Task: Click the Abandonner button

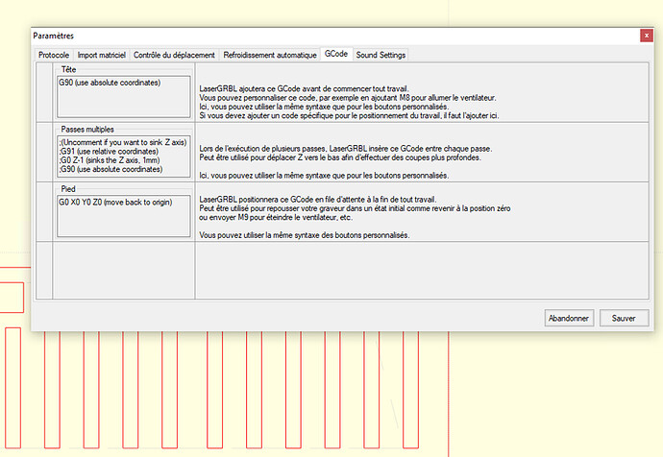Action: tap(569, 318)
